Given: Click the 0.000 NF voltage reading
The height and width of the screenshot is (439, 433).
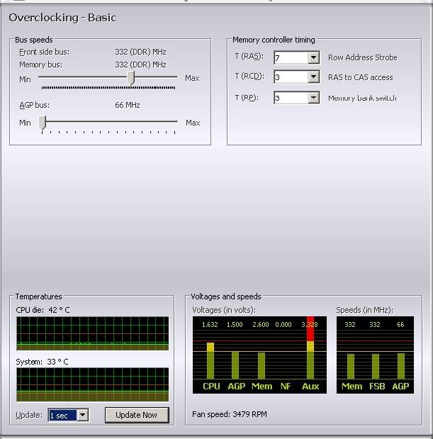Looking at the screenshot, I should point(283,325).
